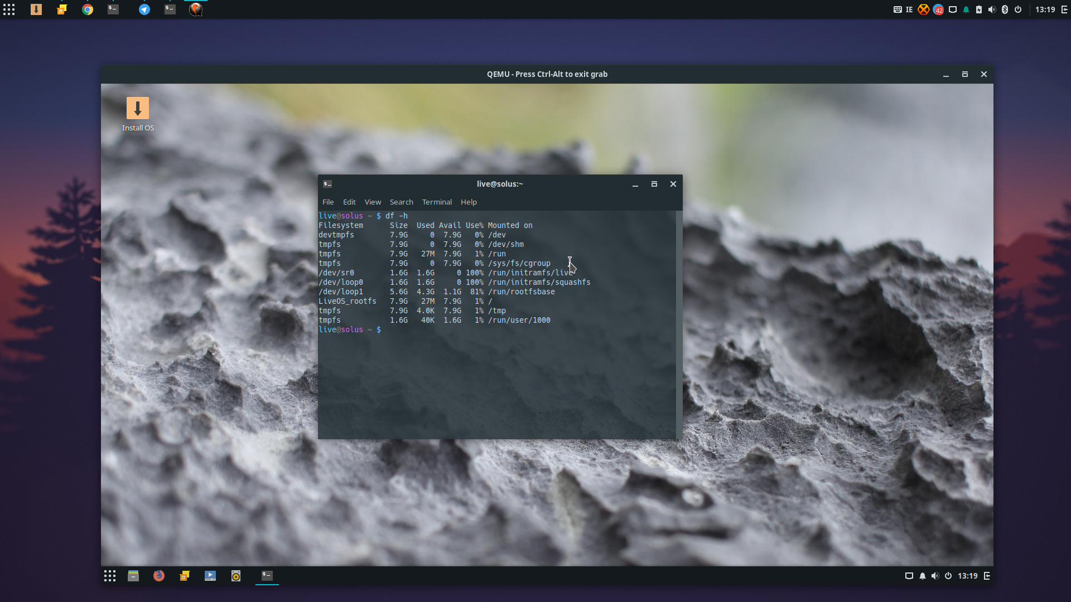This screenshot has height=602, width=1071.
Task: Open guest volume control in QEMU panel
Action: 935,576
